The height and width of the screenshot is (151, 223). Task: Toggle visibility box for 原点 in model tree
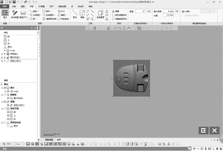[x=8, y=126]
